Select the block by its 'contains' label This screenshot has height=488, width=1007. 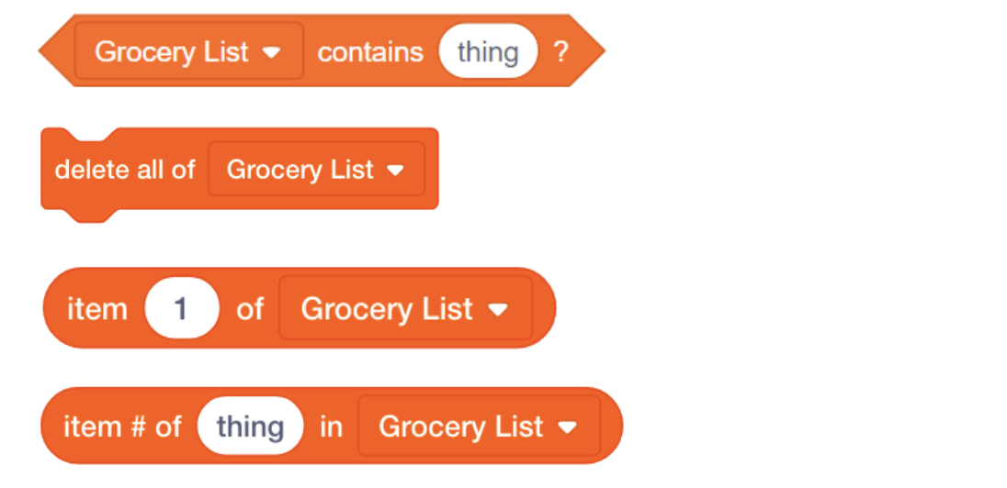[x=370, y=52]
